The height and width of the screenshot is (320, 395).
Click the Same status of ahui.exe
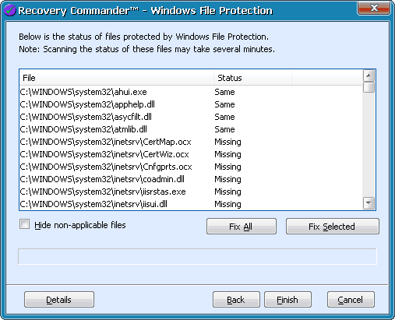point(224,92)
